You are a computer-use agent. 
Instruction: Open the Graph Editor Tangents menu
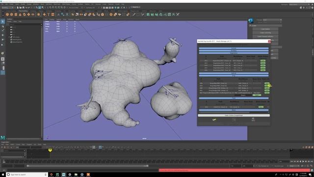click(x=29, y=144)
